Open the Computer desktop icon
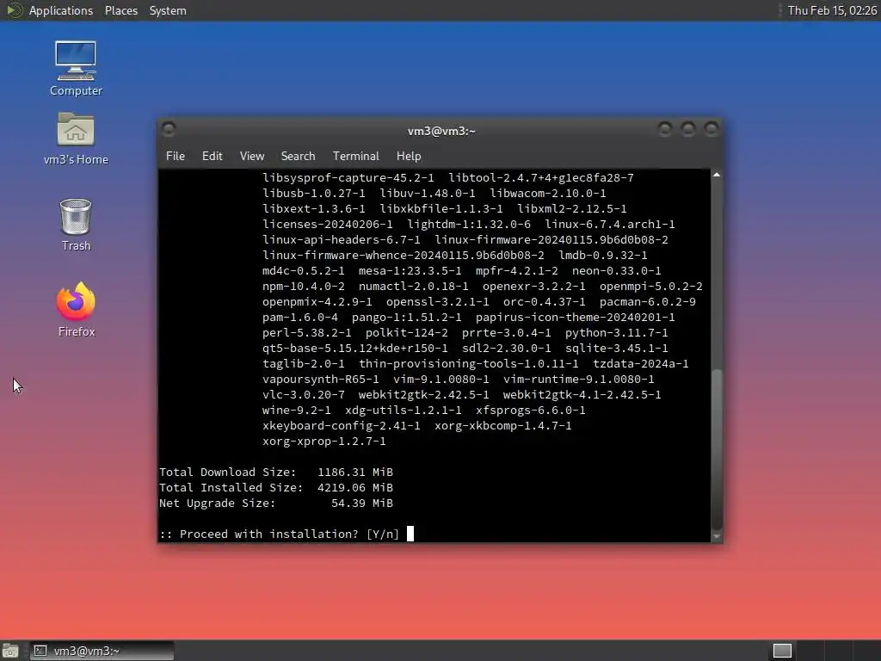 (76, 69)
